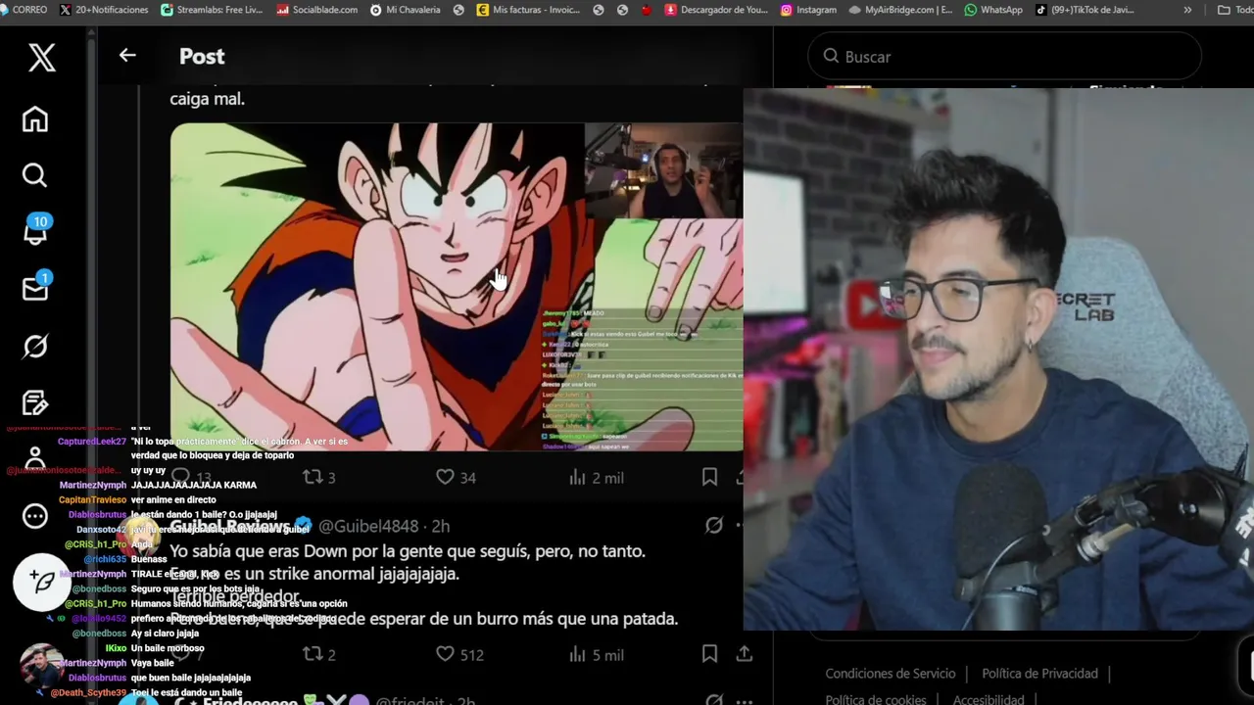The height and width of the screenshot is (705, 1254).
Task: Open Explore via sidebar magnifier icon
Action: pyautogui.click(x=35, y=175)
